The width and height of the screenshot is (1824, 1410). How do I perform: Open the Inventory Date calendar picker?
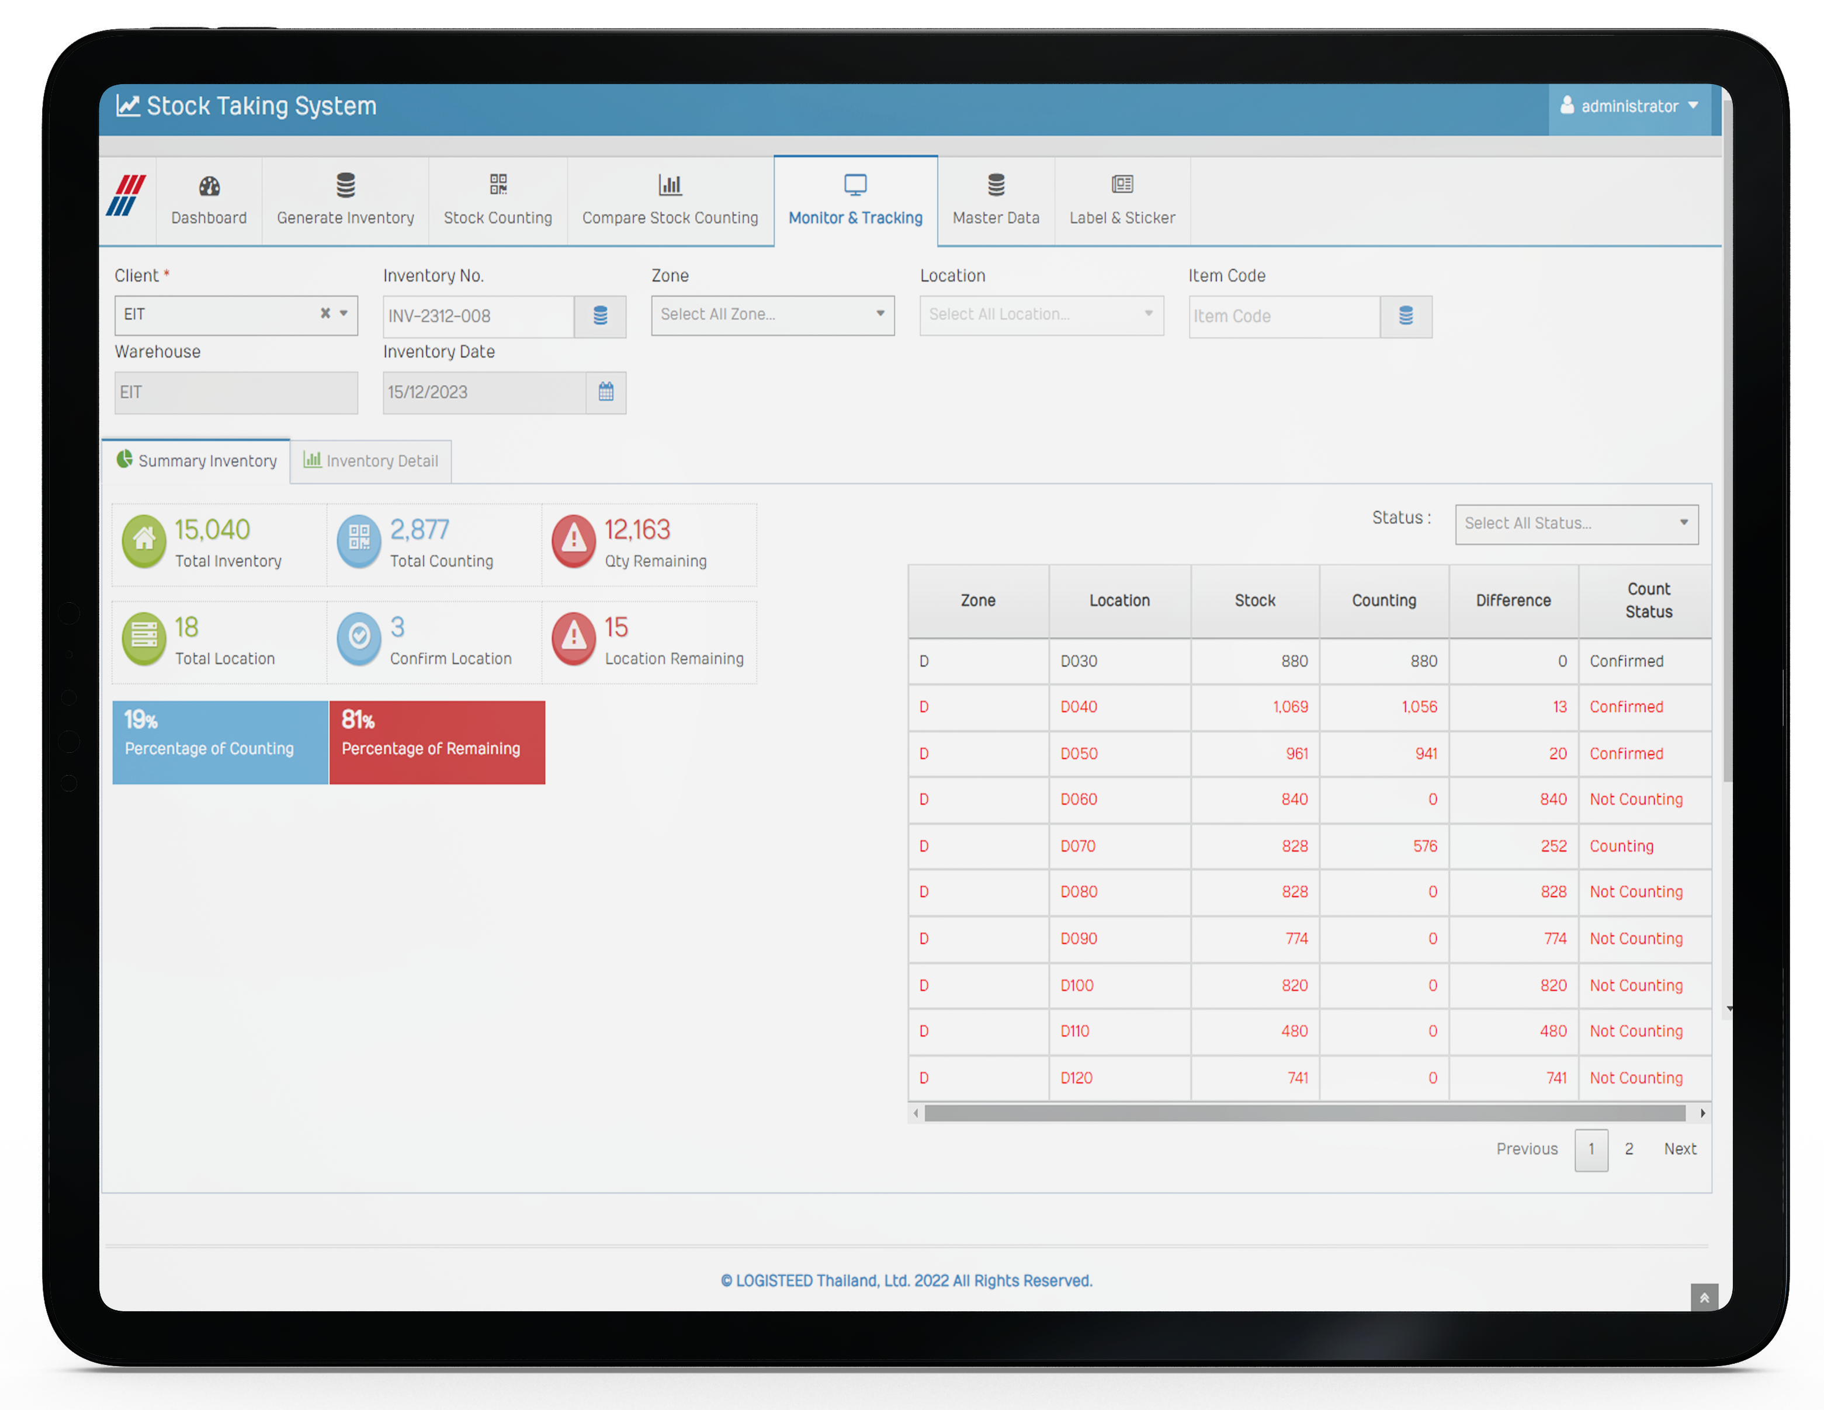(x=605, y=393)
